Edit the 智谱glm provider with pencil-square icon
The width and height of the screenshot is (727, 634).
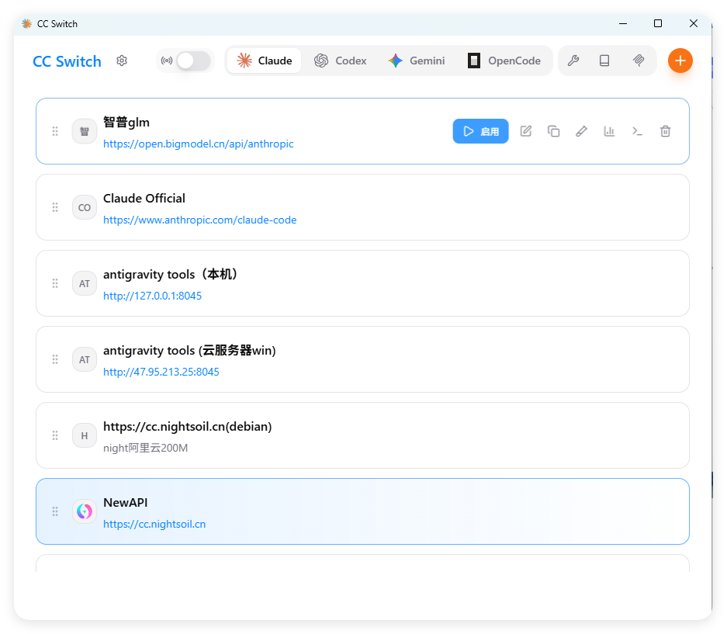pos(526,131)
